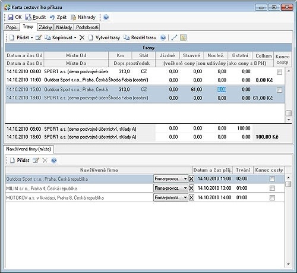Viewport: 297px width, 273px height.
Task: Check Konec cesty for MOTOKOV a.s. row
Action: pos(272,197)
